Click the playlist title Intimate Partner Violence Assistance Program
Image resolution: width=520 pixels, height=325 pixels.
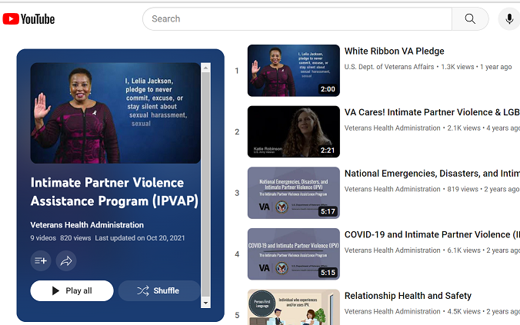115,192
